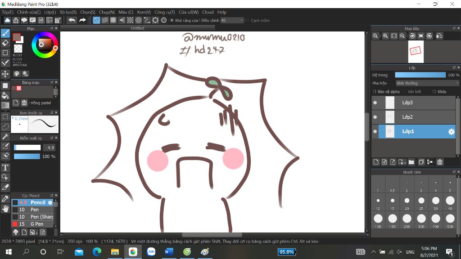Select the Eraser tool

click(5, 43)
